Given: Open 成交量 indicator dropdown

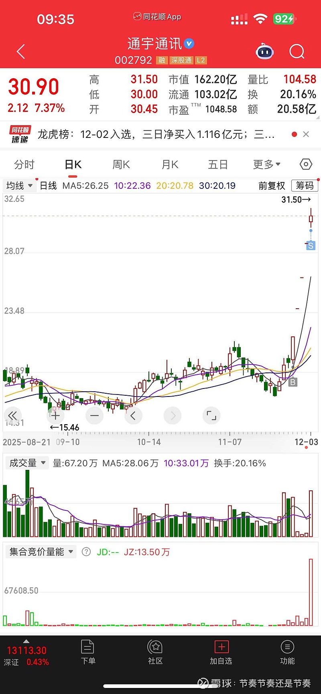Looking at the screenshot, I should (27, 463).
